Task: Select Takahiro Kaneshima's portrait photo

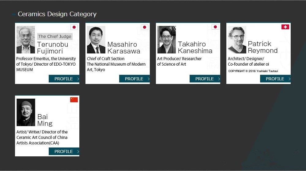Action: click(x=167, y=40)
